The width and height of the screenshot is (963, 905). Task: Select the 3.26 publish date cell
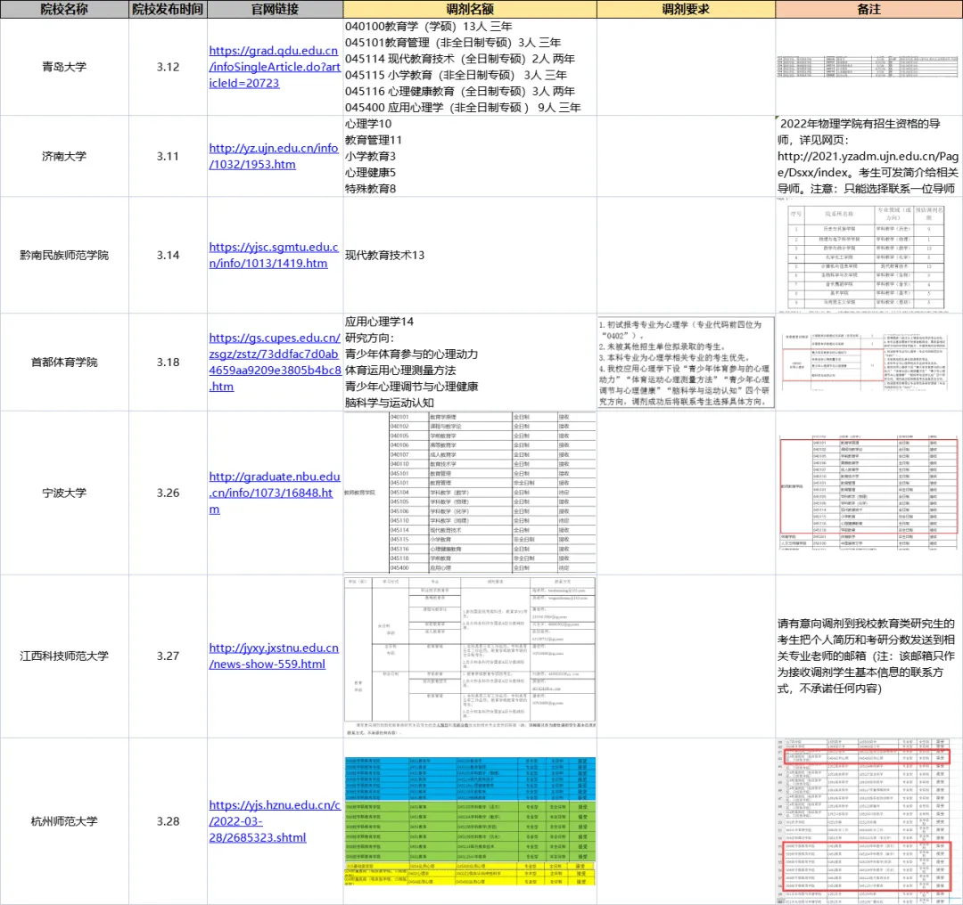coord(168,493)
